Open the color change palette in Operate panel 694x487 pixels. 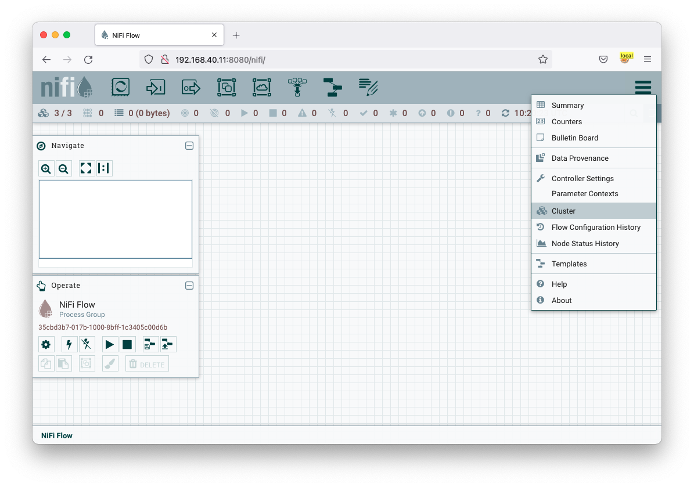pos(110,363)
